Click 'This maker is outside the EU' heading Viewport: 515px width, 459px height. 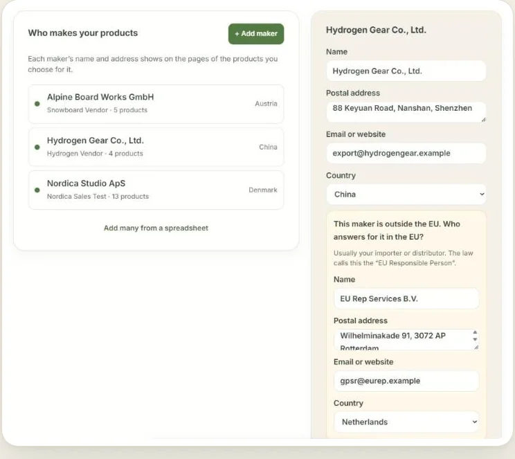397,231
